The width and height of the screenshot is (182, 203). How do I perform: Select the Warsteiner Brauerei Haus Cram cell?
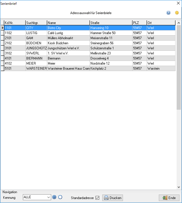pyautogui.click(x=68, y=68)
